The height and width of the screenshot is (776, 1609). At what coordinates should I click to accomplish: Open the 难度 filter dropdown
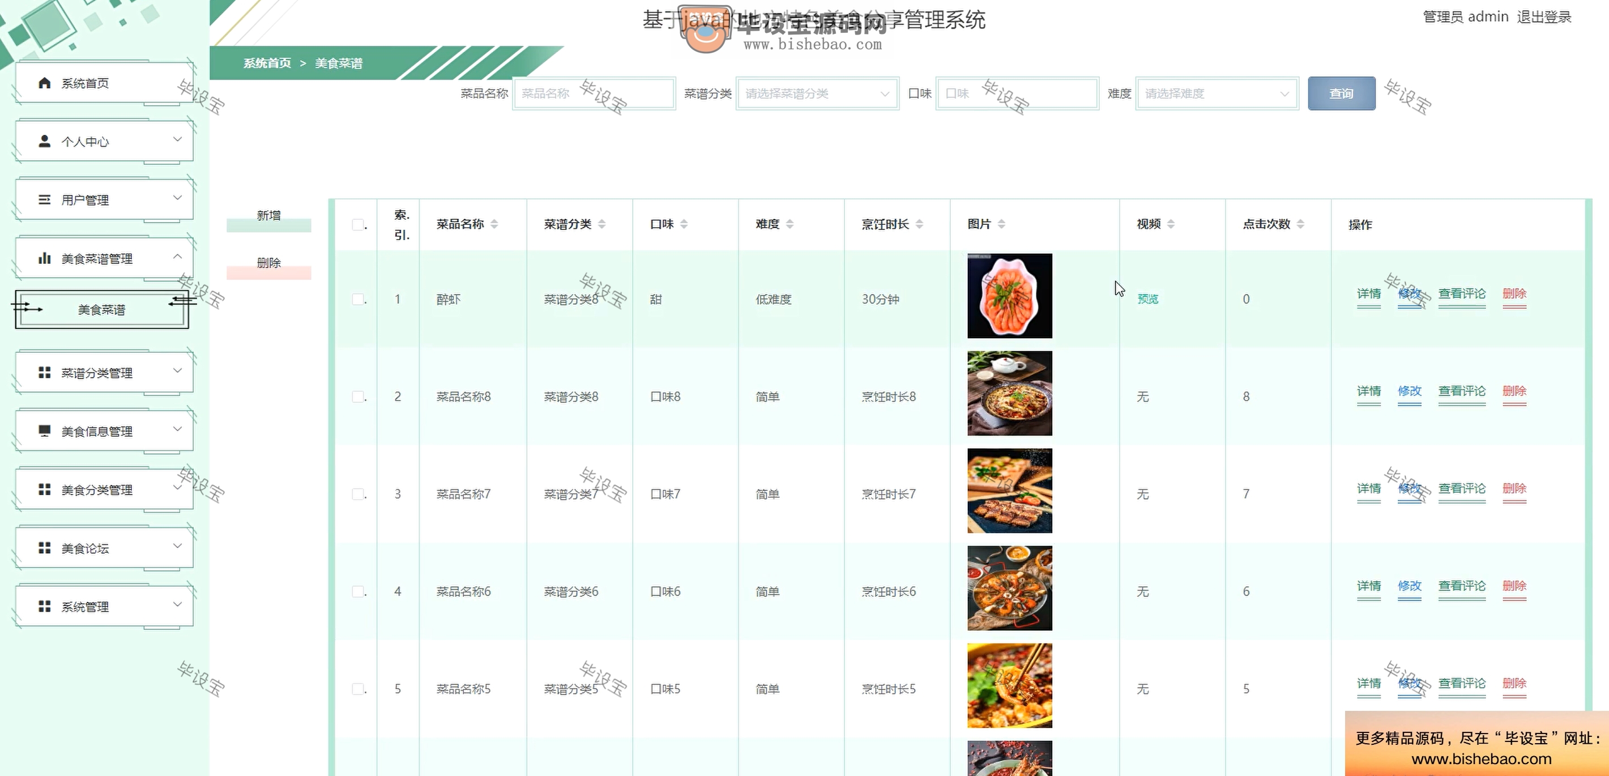coord(1217,93)
